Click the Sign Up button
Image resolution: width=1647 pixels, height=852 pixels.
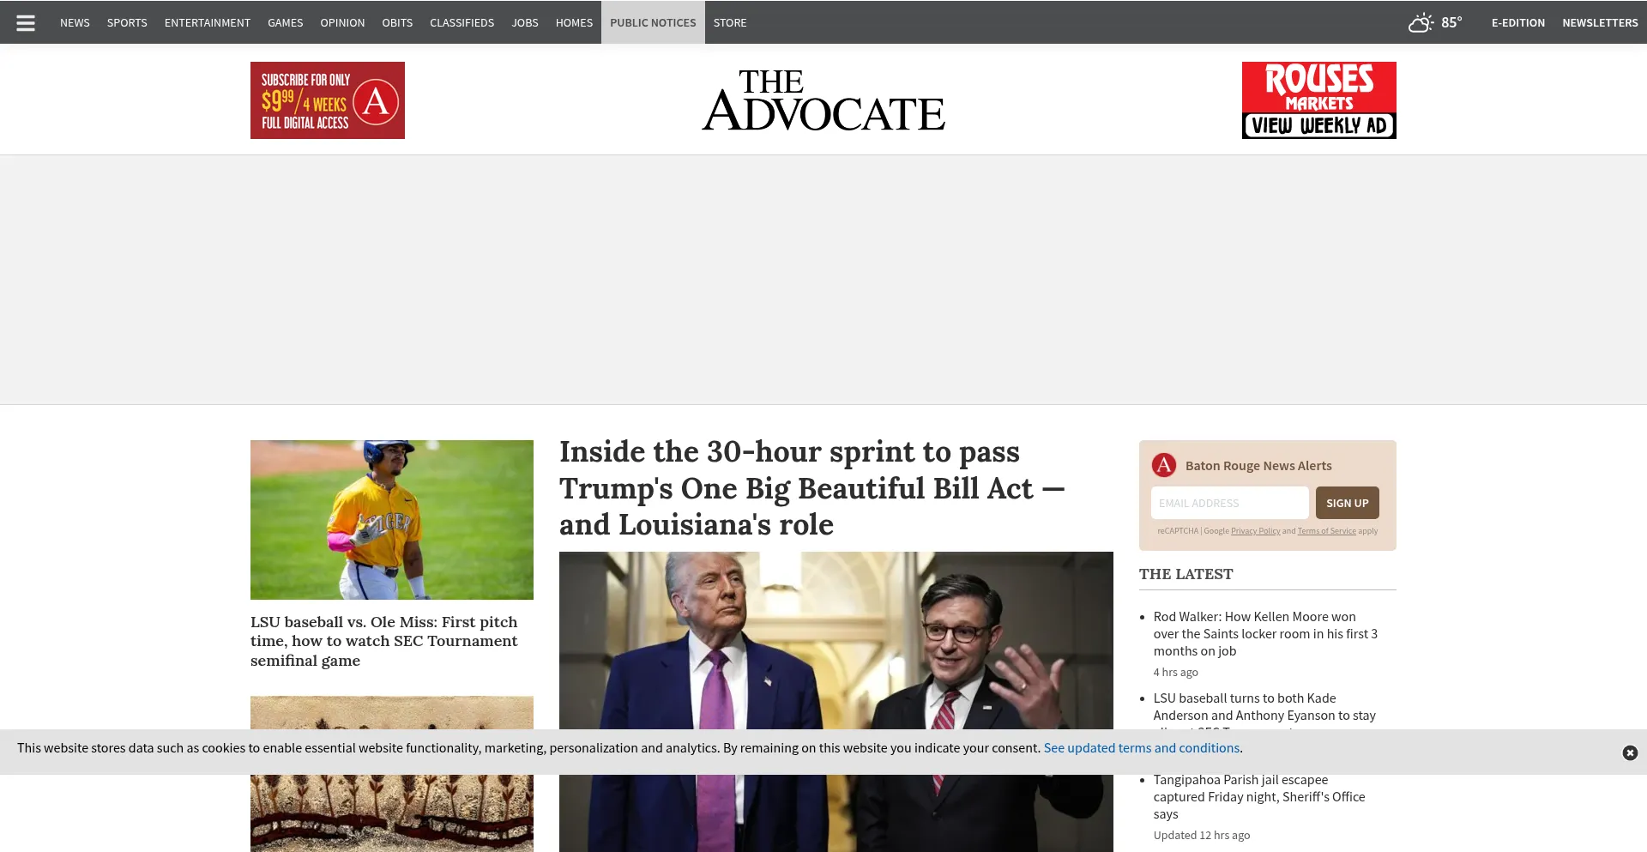pyautogui.click(x=1347, y=503)
